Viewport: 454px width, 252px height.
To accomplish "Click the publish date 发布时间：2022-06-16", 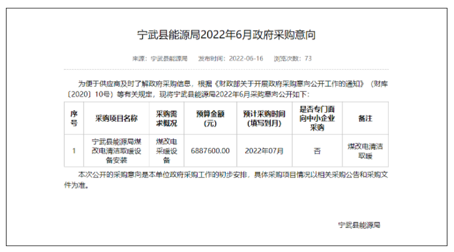I will [230, 59].
